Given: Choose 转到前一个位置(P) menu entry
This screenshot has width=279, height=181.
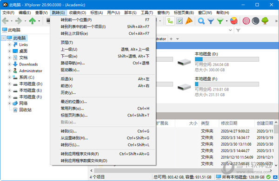Looking at the screenshot, I should click(x=103, y=19).
